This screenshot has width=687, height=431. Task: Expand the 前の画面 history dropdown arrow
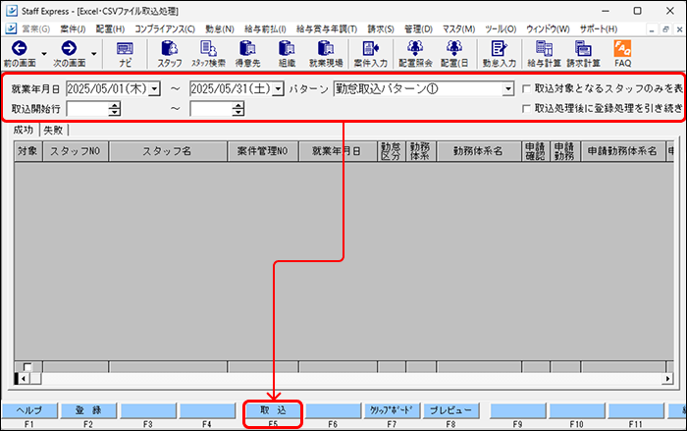[44, 54]
